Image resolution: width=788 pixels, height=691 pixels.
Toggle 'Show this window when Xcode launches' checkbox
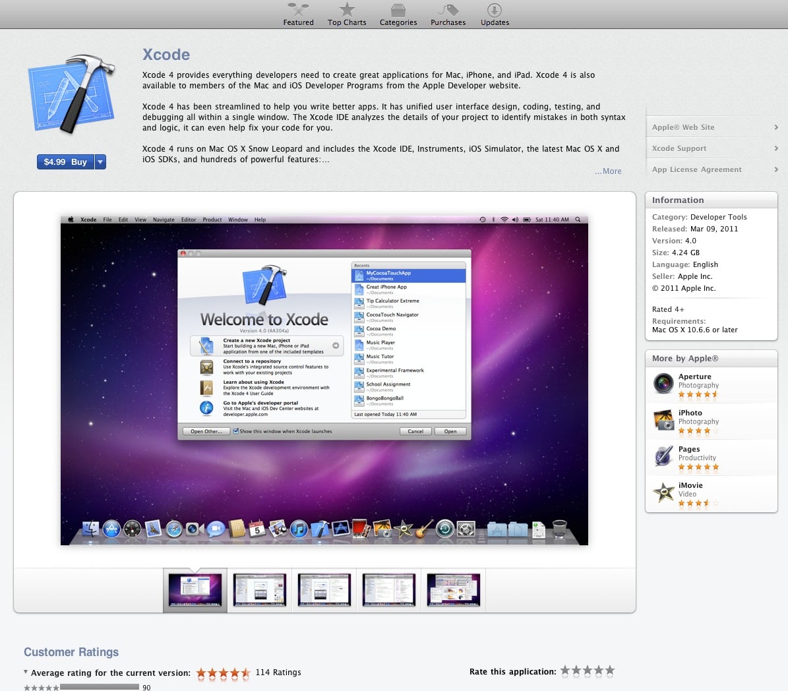(x=235, y=431)
